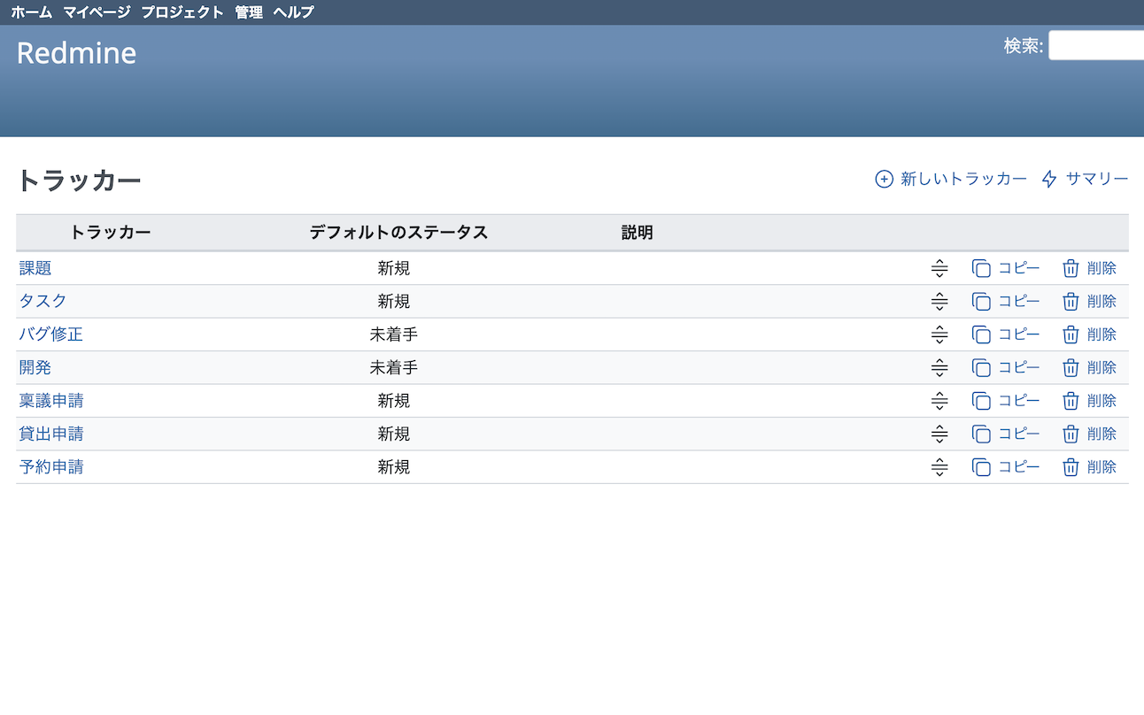Click the reorder handle for 開発 row

(x=939, y=368)
